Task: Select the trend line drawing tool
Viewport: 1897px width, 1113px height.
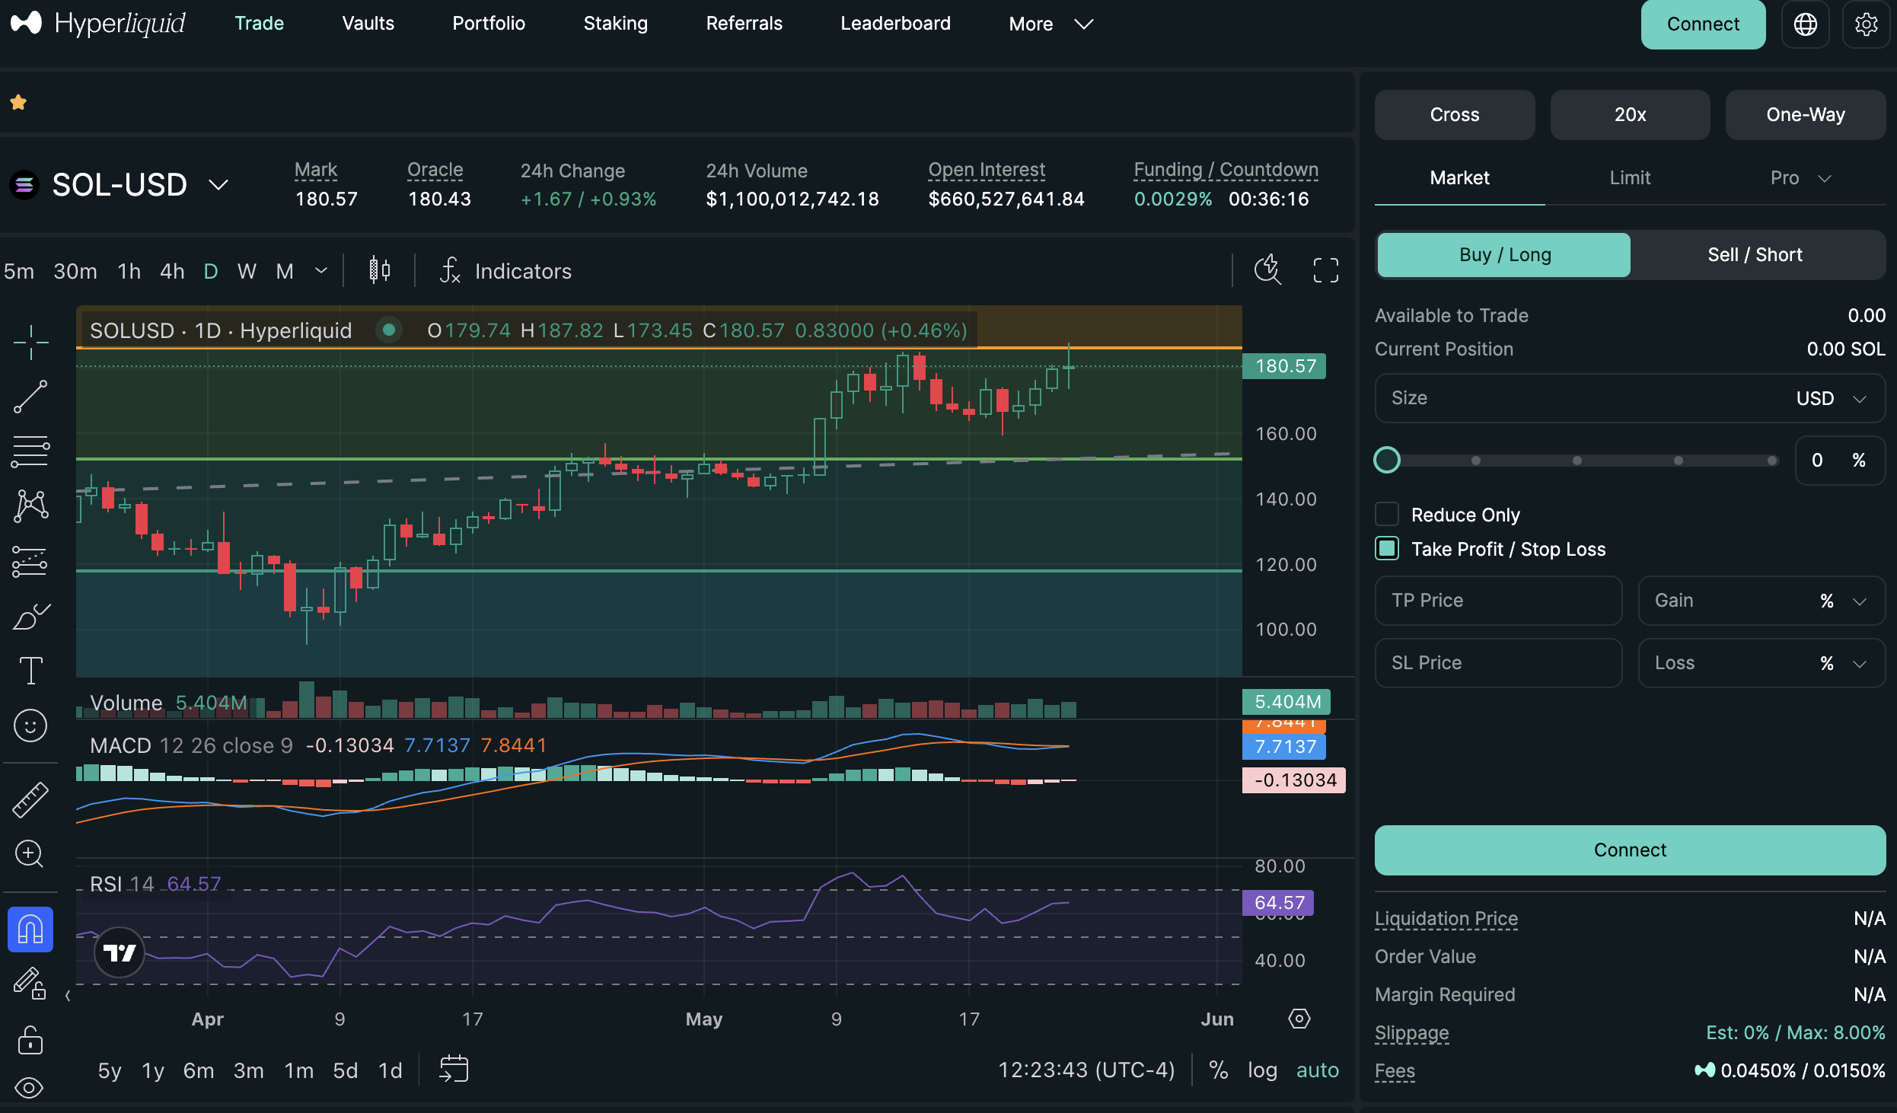Action: [x=30, y=397]
